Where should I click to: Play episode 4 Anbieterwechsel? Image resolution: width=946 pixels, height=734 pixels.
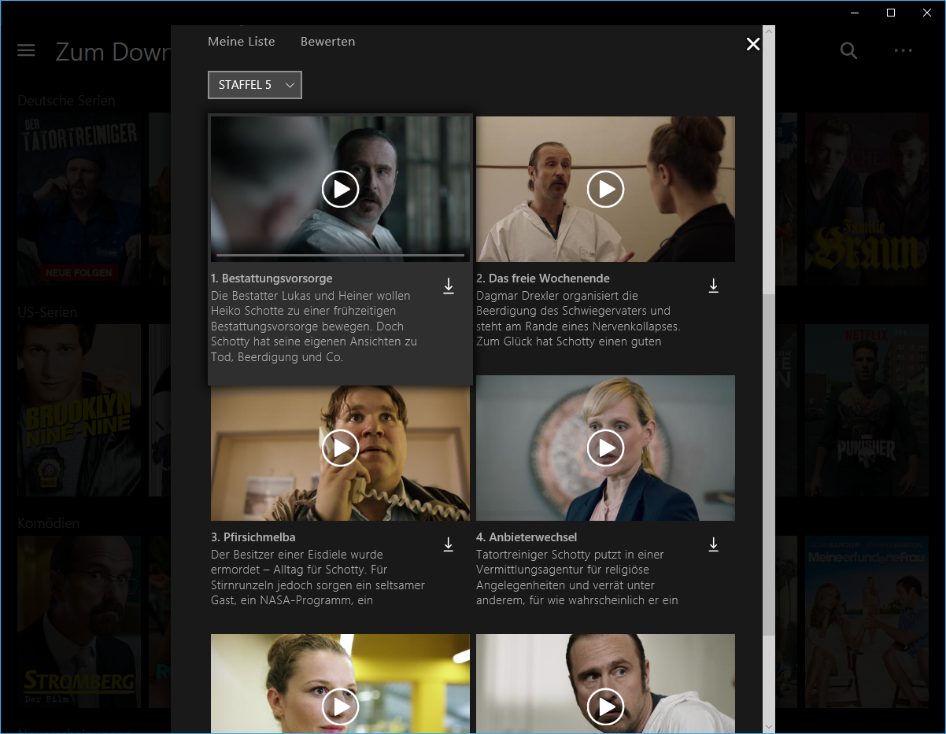[605, 448]
